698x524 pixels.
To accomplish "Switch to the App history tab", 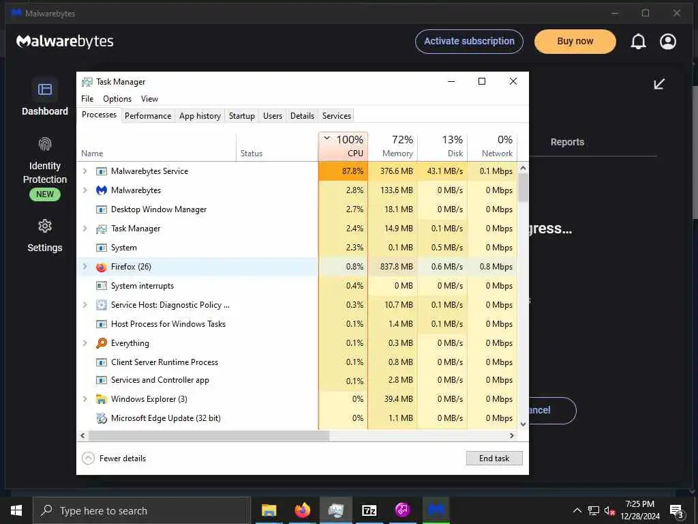I will 200,116.
